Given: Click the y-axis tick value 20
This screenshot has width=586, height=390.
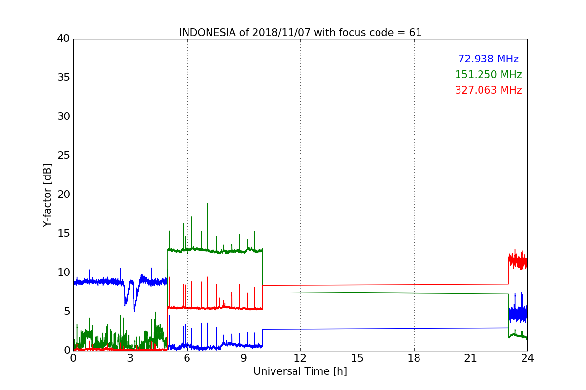Looking at the screenshot, I should [x=63, y=195].
